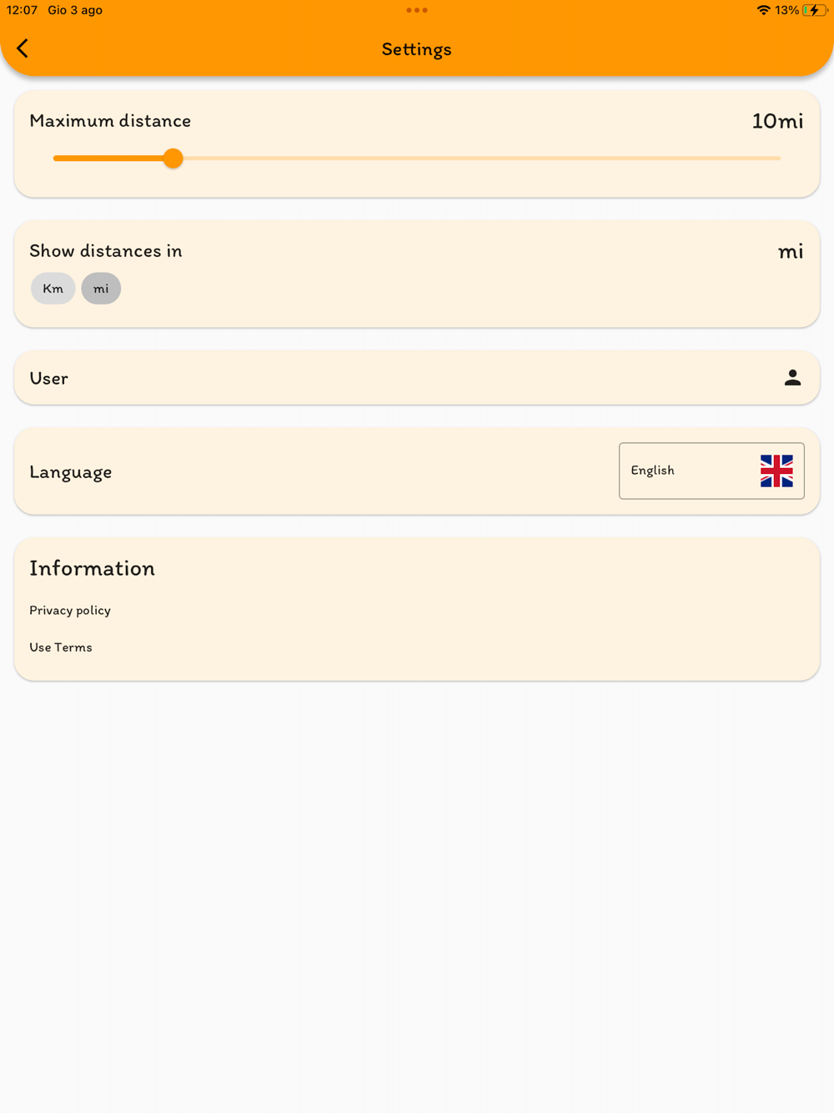
Task: Tap the Show distances in label
Action: [x=106, y=251]
